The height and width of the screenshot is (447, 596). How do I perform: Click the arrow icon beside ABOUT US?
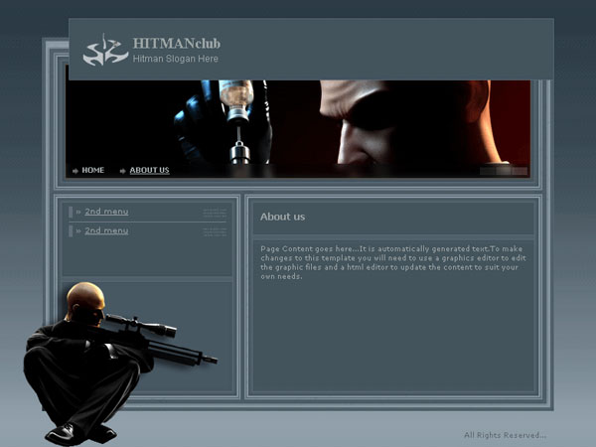click(122, 171)
